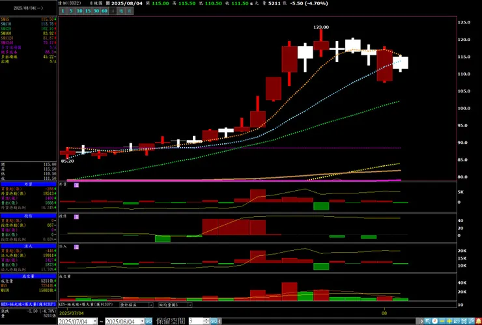
Task: Select the 投信 panel header
Action: coord(28,216)
